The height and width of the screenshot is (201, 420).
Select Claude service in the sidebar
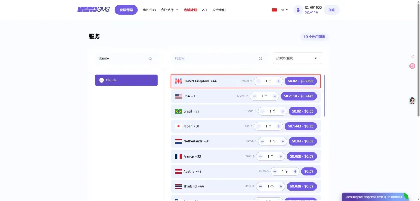(x=126, y=80)
